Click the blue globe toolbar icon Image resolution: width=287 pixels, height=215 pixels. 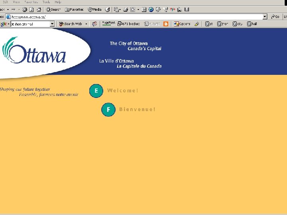pyautogui.click(x=151, y=10)
